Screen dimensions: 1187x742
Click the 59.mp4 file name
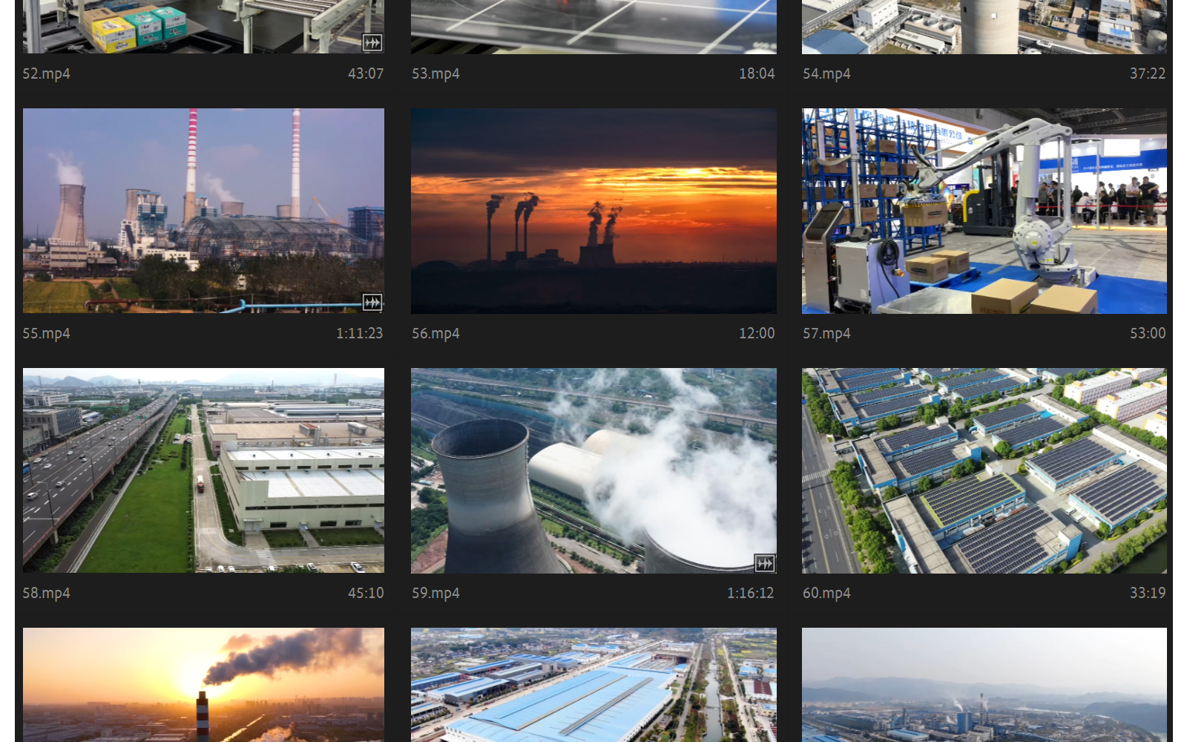click(435, 593)
